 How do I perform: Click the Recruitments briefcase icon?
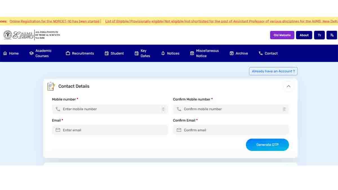click(68, 53)
